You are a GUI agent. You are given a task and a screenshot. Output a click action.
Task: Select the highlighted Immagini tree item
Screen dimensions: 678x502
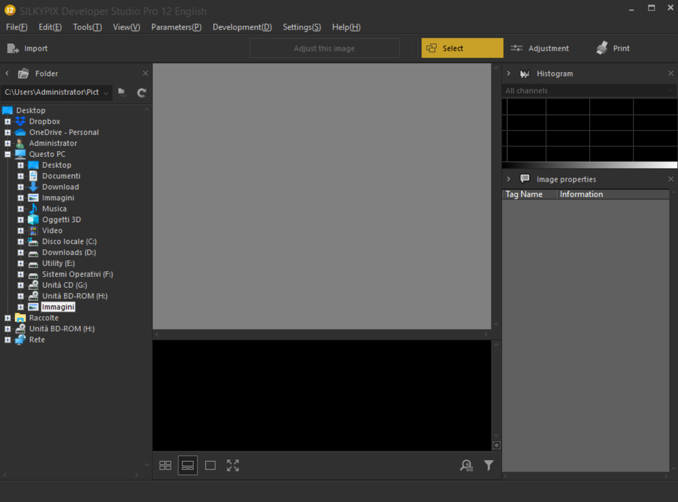pos(58,307)
